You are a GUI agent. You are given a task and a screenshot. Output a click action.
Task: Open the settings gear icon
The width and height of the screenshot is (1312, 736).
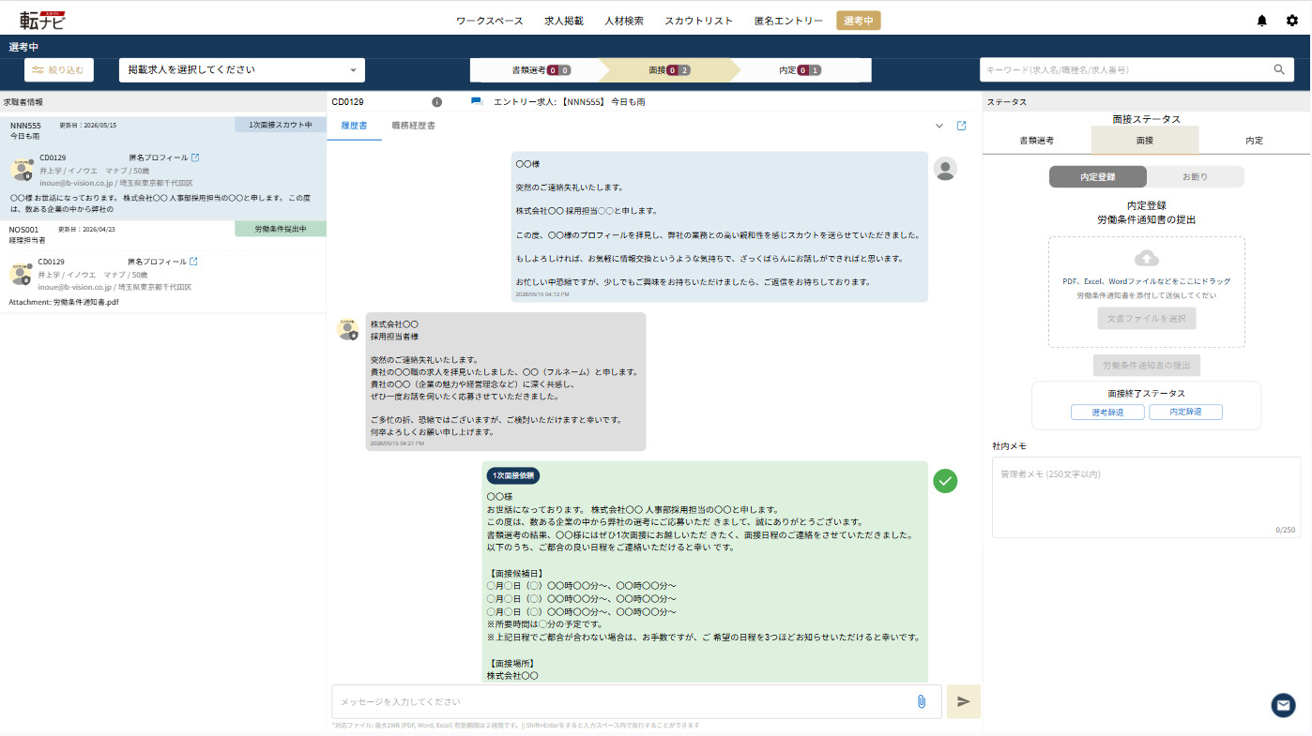(1292, 21)
